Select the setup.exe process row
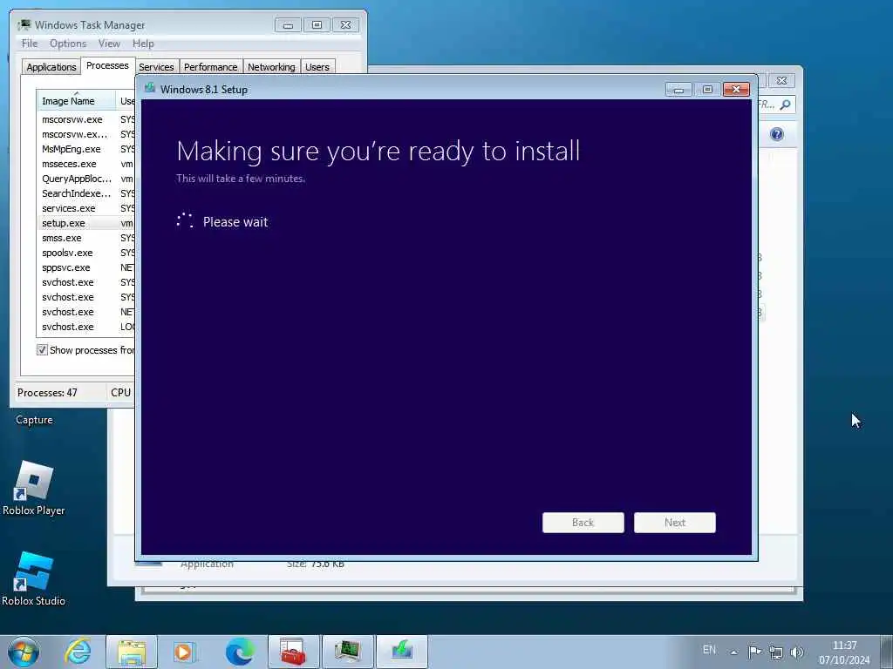The image size is (893, 669). tap(85, 223)
